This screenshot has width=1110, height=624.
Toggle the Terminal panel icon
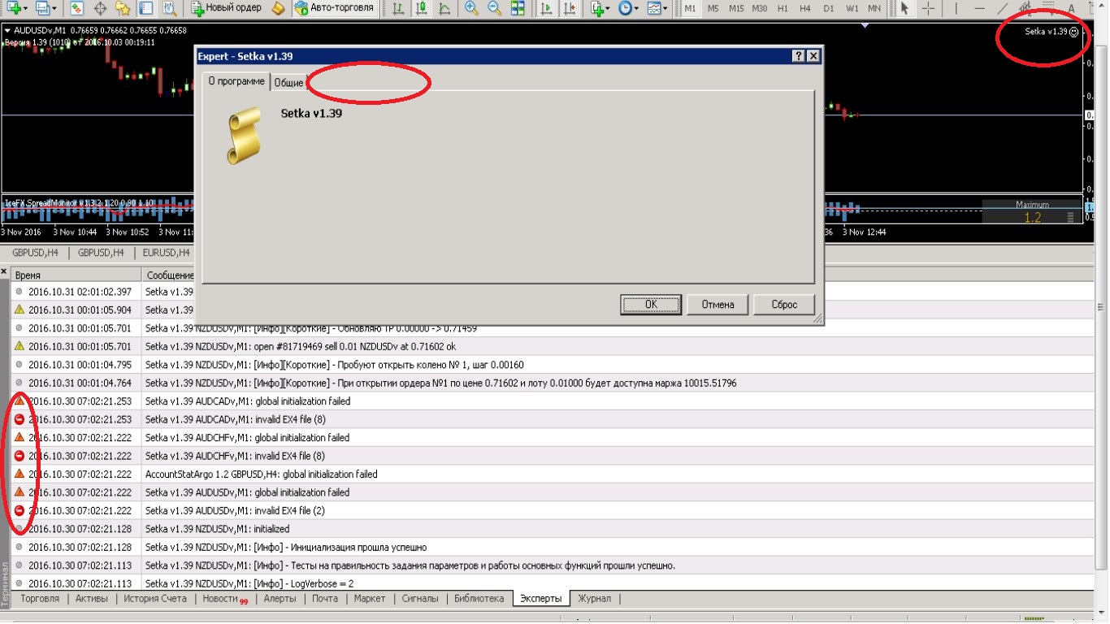145,8
